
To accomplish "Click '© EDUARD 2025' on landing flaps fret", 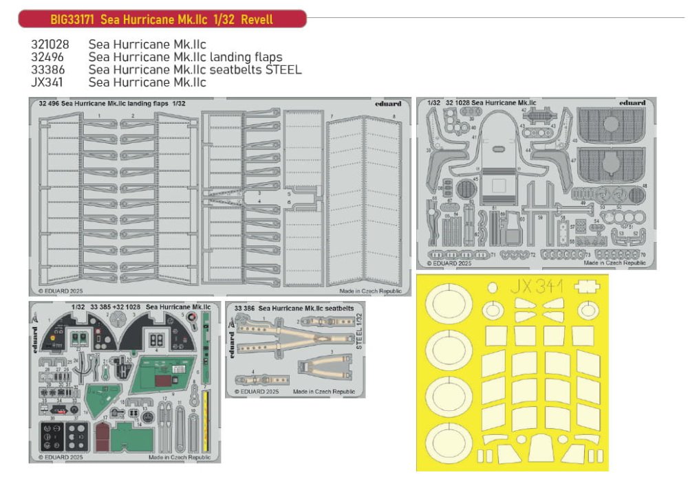I will click(60, 291).
